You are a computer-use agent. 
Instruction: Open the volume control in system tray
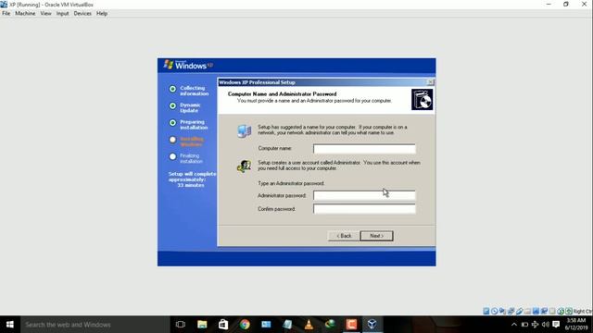pyautogui.click(x=546, y=325)
